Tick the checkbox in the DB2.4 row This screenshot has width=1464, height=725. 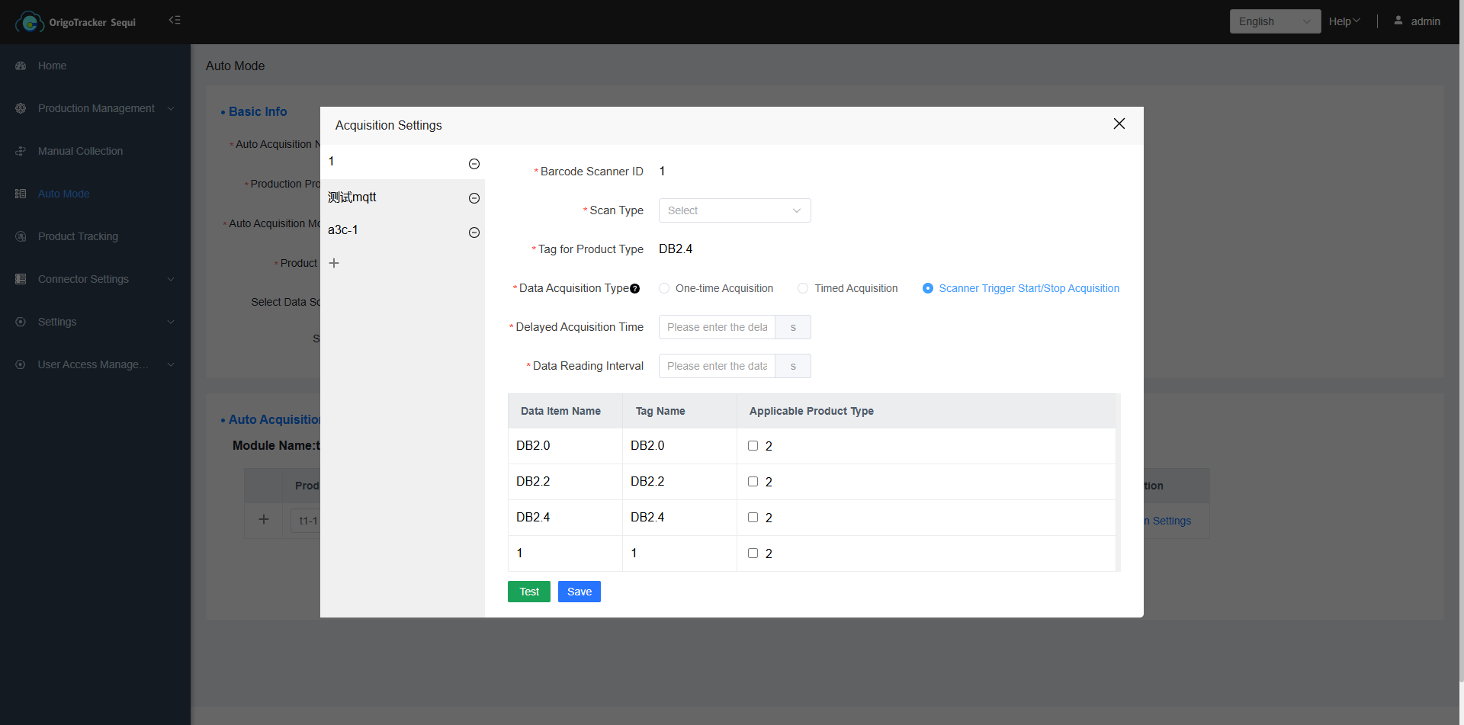tap(753, 518)
